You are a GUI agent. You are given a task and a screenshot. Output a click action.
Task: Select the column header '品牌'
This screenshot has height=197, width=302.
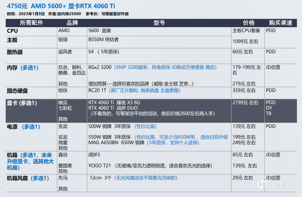72,23
